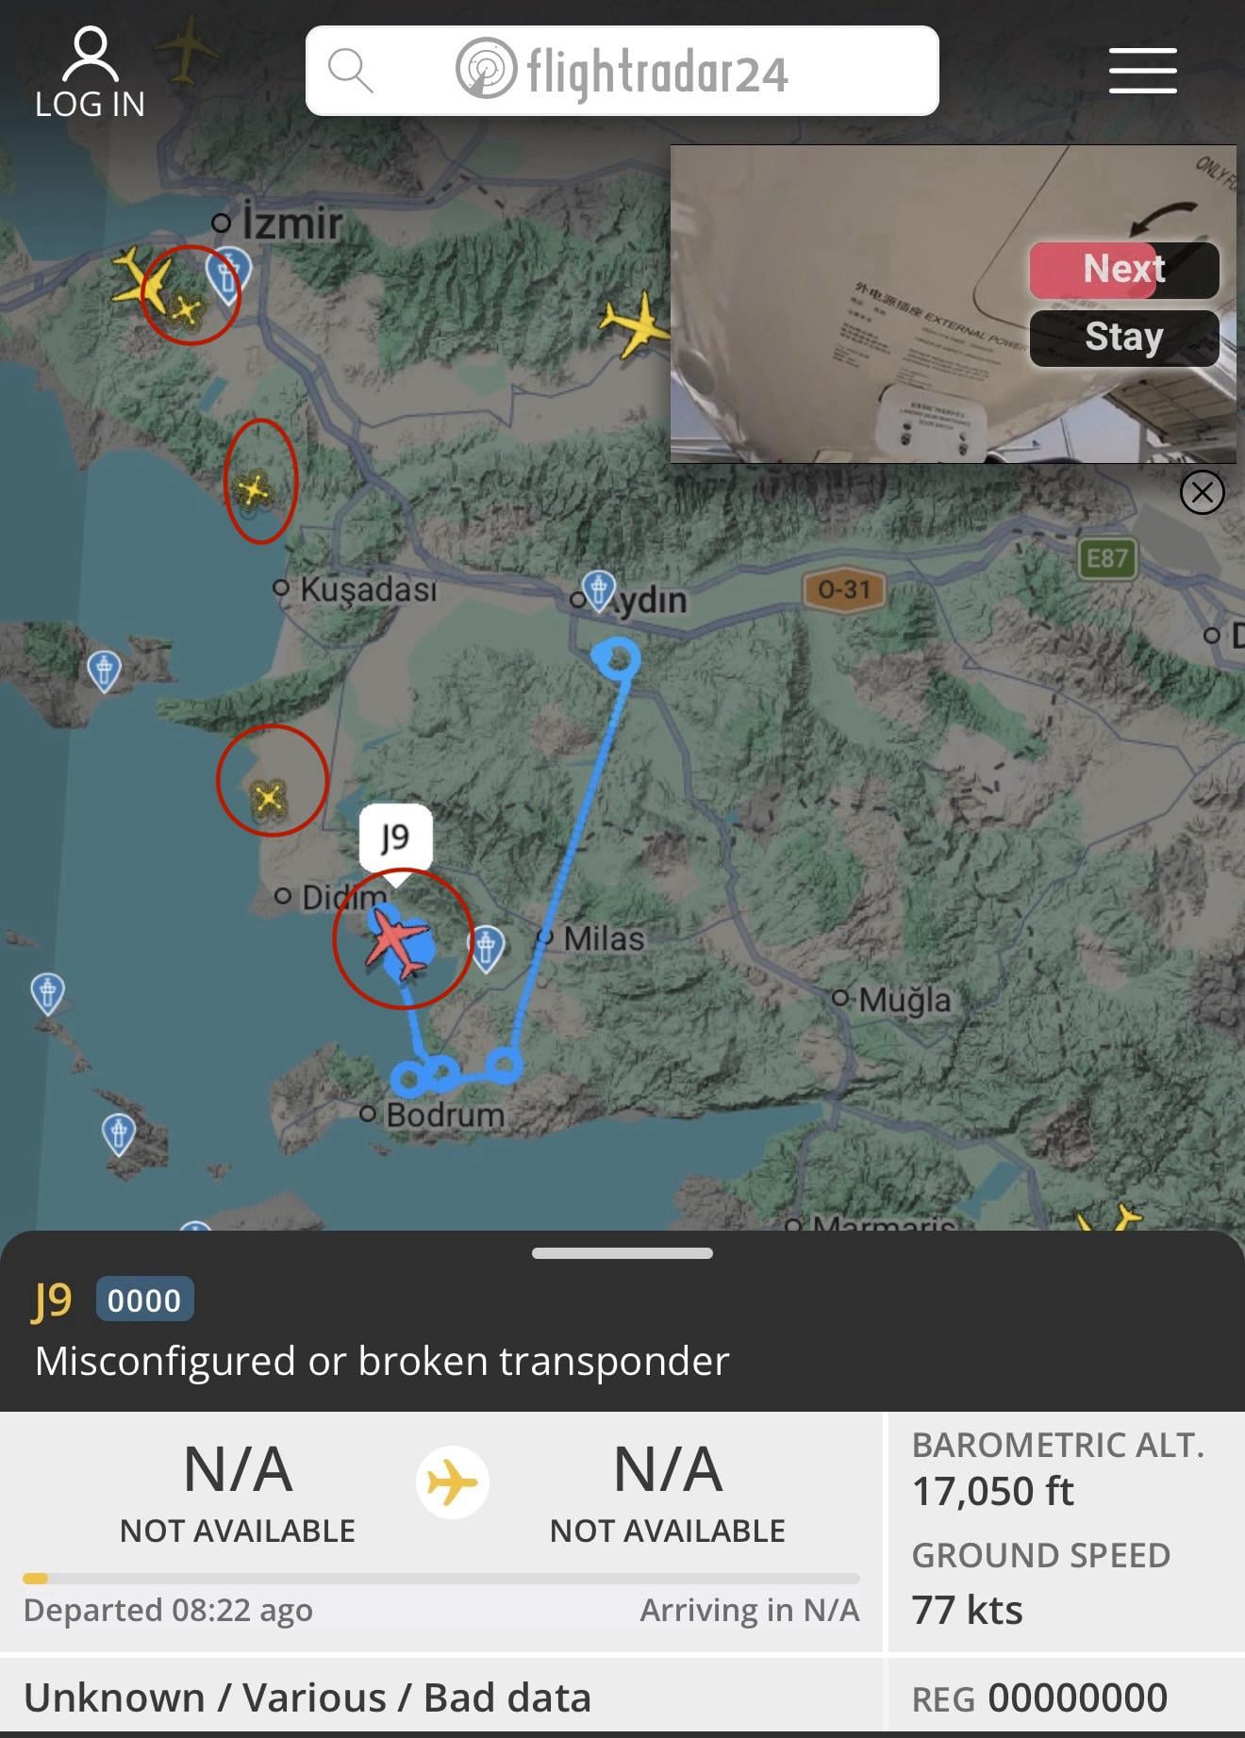Close the video ad overlay
1245x1738 pixels.
(x=1203, y=492)
